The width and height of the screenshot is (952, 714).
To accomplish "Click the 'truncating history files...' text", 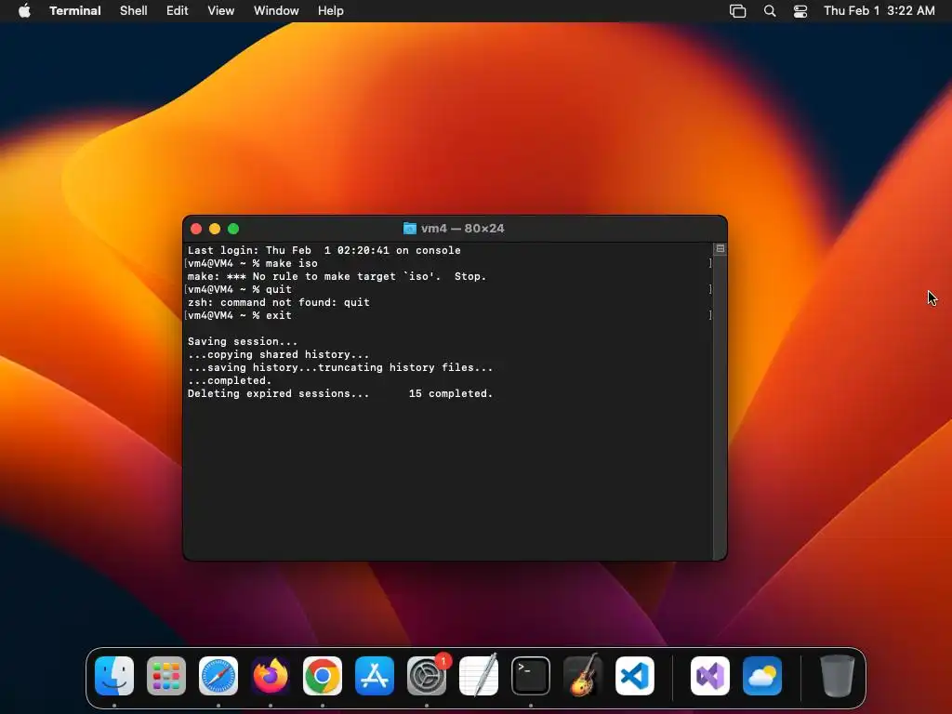I will pos(405,367).
